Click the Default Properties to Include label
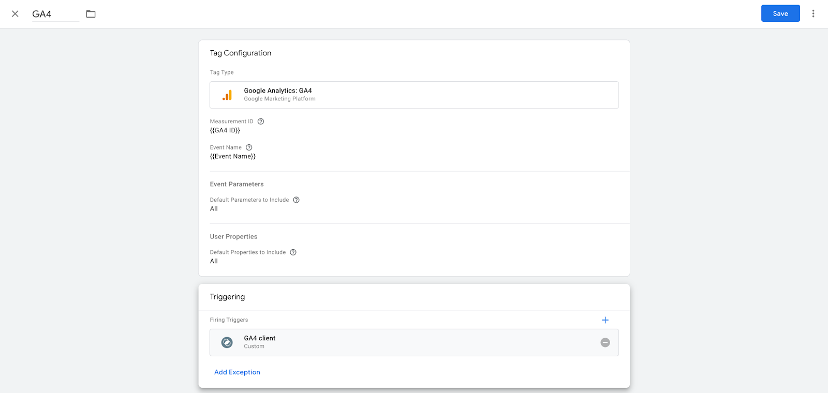Image resolution: width=828 pixels, height=393 pixels. pyautogui.click(x=248, y=252)
